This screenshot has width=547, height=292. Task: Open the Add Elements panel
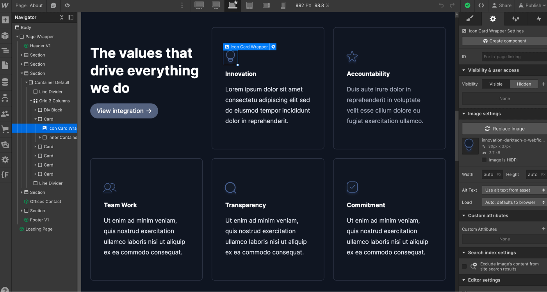(6, 19)
